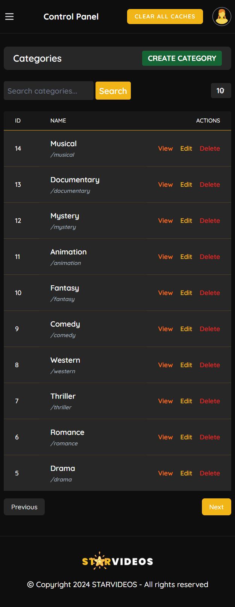Edit the Thriller category
The image size is (235, 607).
point(186,401)
